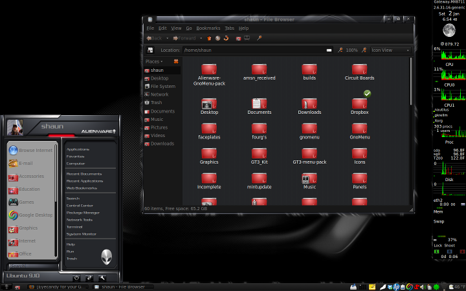Open Computer from the toolbar
Screen dimensions: 466x291
247,38
